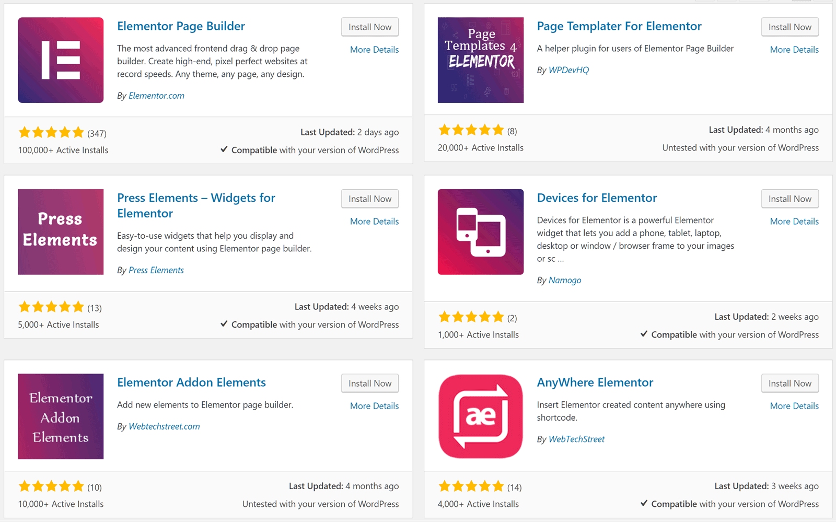This screenshot has width=836, height=522.
Task: Click the Devices for Elementor title
Action: (597, 198)
